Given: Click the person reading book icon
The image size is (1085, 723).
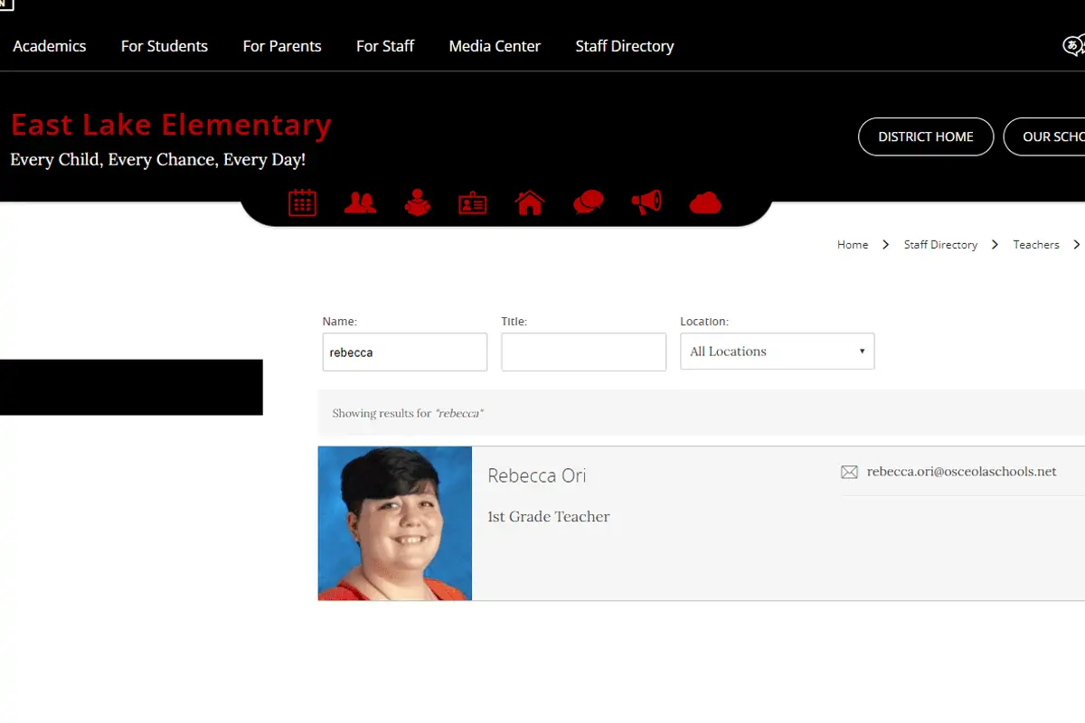Looking at the screenshot, I should [x=417, y=202].
